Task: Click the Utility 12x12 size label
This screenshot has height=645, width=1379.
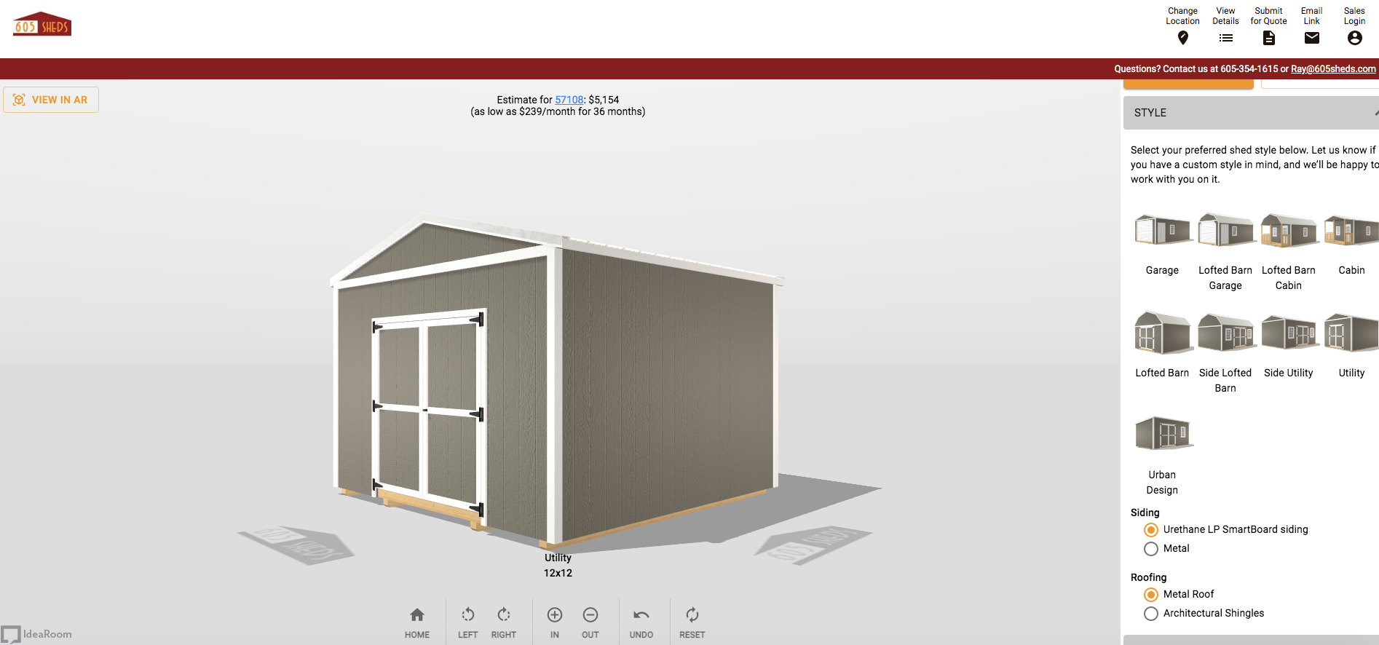Action: tap(558, 565)
